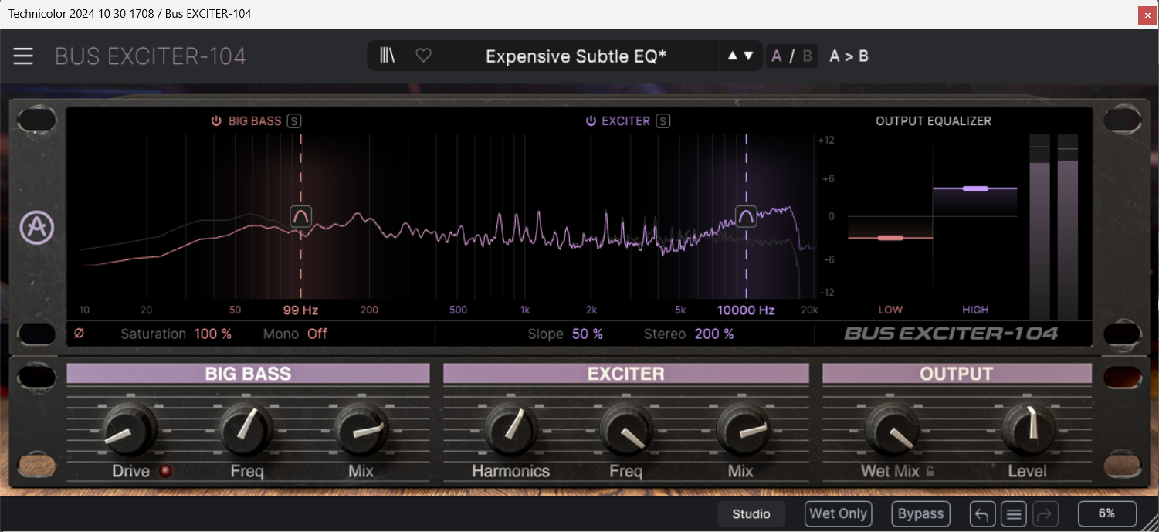The image size is (1159, 532).
Task: Select previous preset with up arrow
Action: click(x=732, y=56)
